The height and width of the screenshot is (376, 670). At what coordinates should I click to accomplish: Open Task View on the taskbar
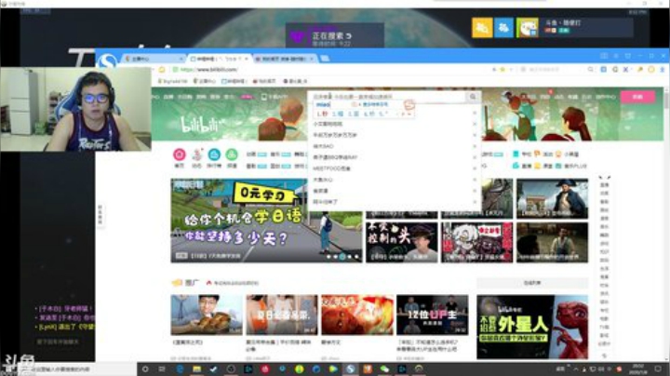[x=162, y=369]
